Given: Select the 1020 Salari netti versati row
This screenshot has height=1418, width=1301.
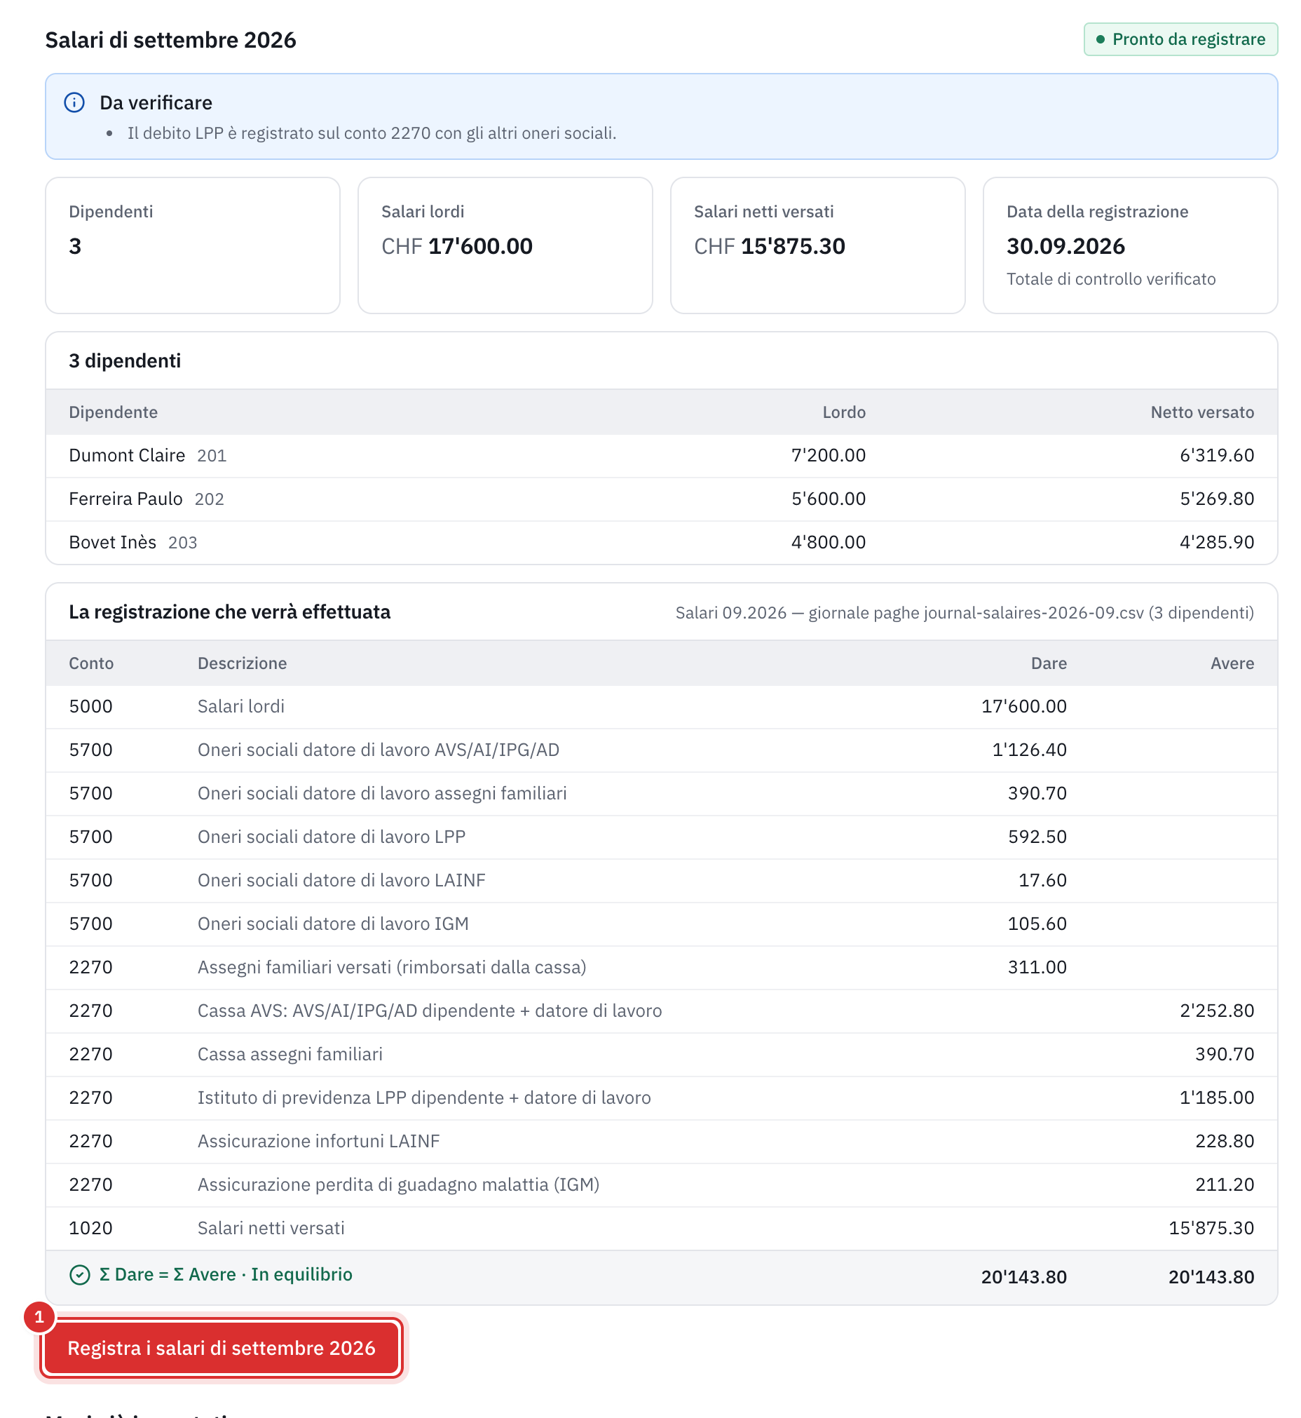Looking at the screenshot, I should pos(661,1229).
